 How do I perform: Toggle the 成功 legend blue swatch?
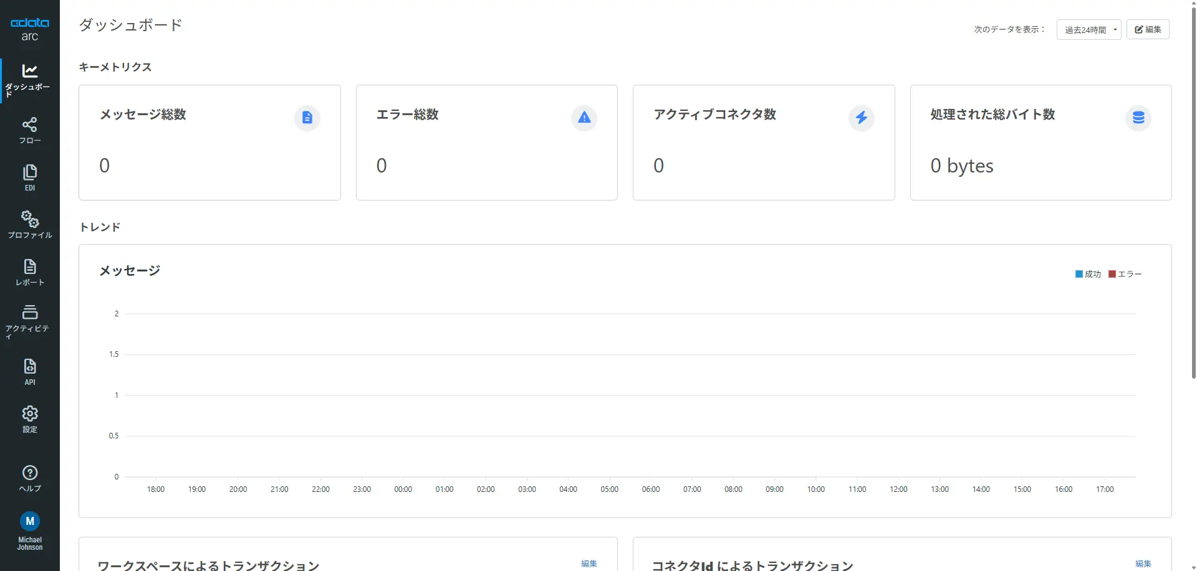1079,274
